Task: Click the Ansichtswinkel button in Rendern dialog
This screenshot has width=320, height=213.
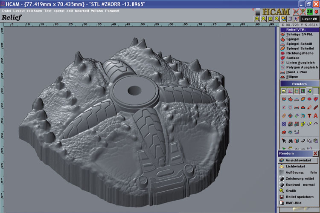Action: pyautogui.click(x=298, y=160)
